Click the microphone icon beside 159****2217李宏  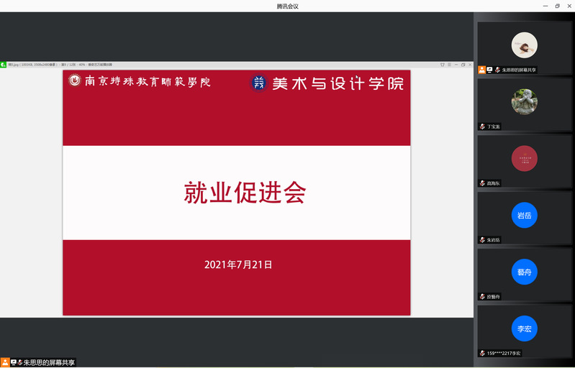tap(482, 353)
